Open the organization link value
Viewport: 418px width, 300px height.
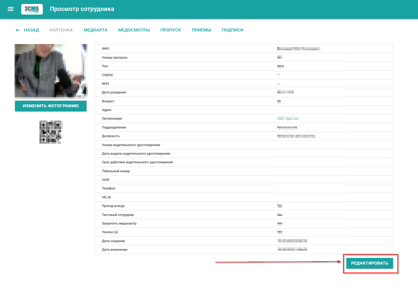(288, 118)
